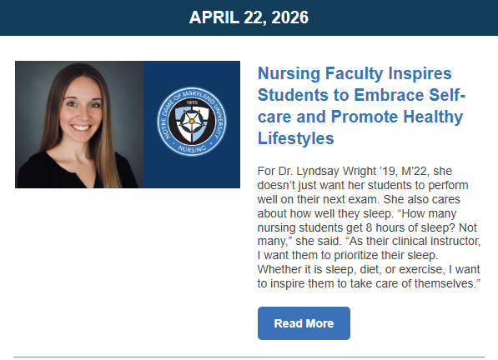Click the portrait photo of Dr. Wright

79,124
